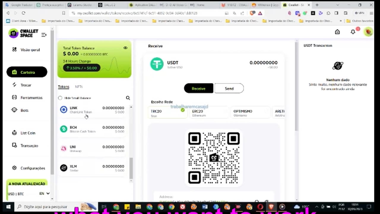Open Task View on taskbar
This screenshot has width=380, height=214.
coord(104,207)
